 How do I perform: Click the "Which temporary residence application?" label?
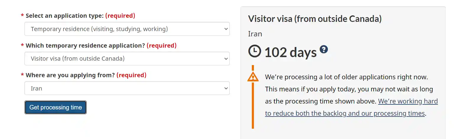(x=85, y=46)
